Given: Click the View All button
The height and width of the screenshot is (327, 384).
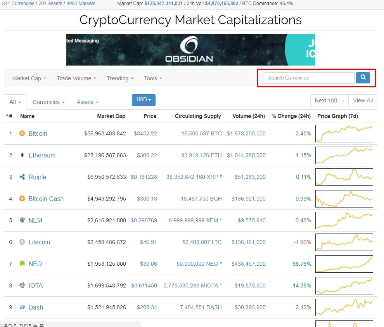Looking at the screenshot, I should (363, 101).
